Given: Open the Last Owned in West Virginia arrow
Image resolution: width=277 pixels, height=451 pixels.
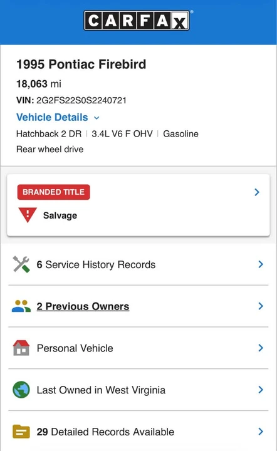Looking at the screenshot, I should click(261, 390).
